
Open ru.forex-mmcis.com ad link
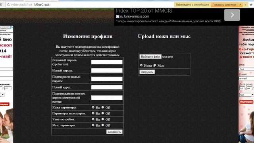(135, 16)
